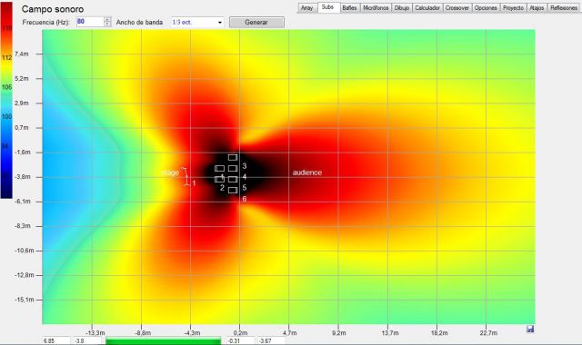Click the 'stage' label on the plot

(x=170, y=172)
